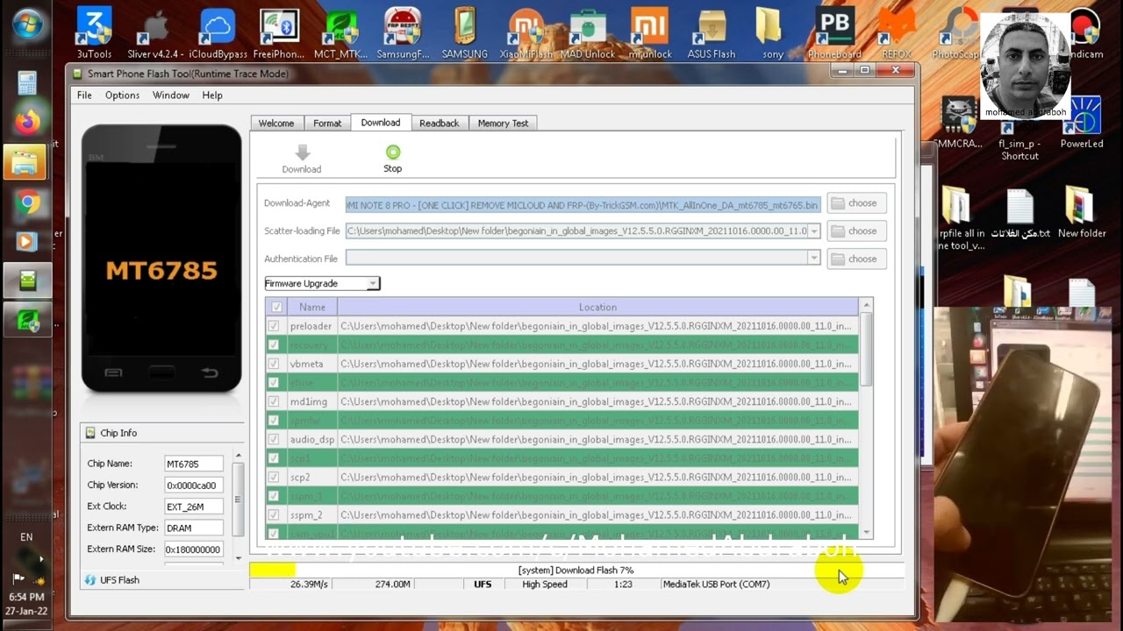This screenshot has height=631, width=1123.
Task: Launch the XiaoMiFlash desktop shortcut
Action: pos(526,32)
